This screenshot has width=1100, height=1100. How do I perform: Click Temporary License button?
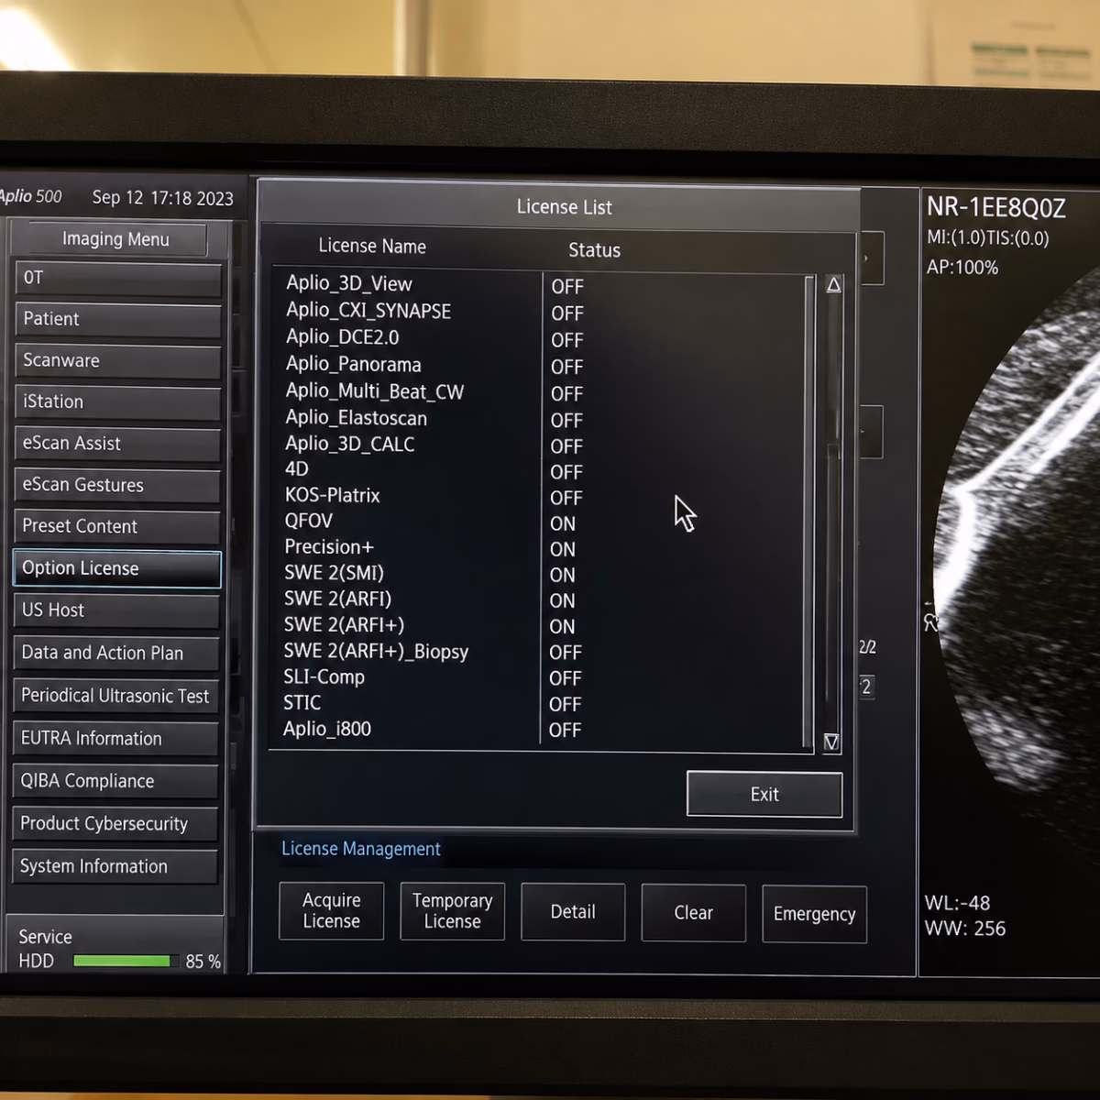click(452, 911)
